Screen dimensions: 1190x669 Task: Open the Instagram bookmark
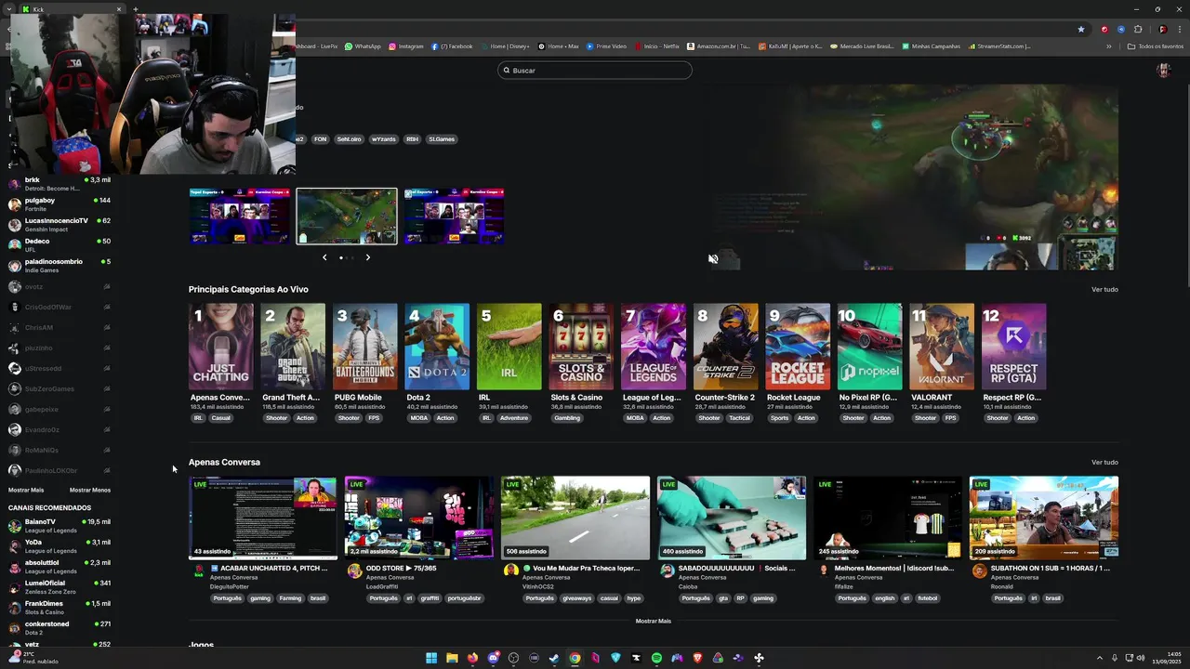(406, 46)
